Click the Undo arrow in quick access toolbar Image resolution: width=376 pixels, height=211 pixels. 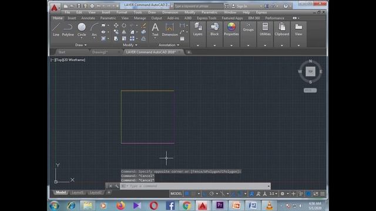[x=99, y=6]
